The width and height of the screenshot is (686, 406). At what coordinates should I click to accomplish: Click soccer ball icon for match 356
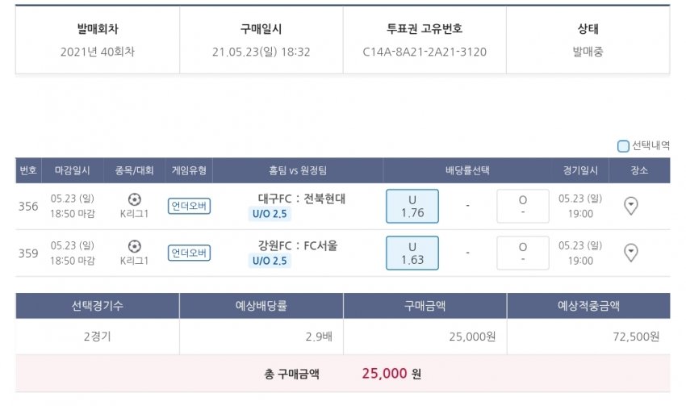(x=134, y=199)
